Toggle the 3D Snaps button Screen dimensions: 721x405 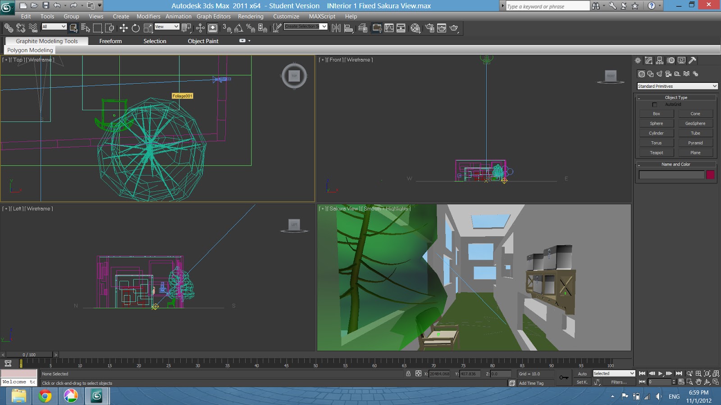pyautogui.click(x=227, y=28)
